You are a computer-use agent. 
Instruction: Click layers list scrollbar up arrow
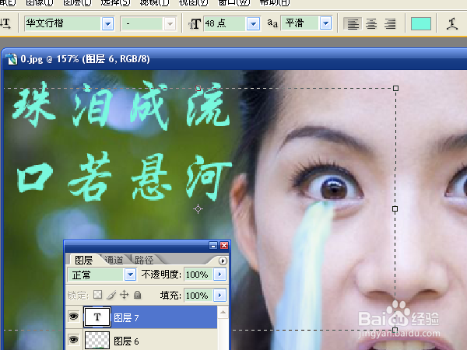click(x=223, y=312)
